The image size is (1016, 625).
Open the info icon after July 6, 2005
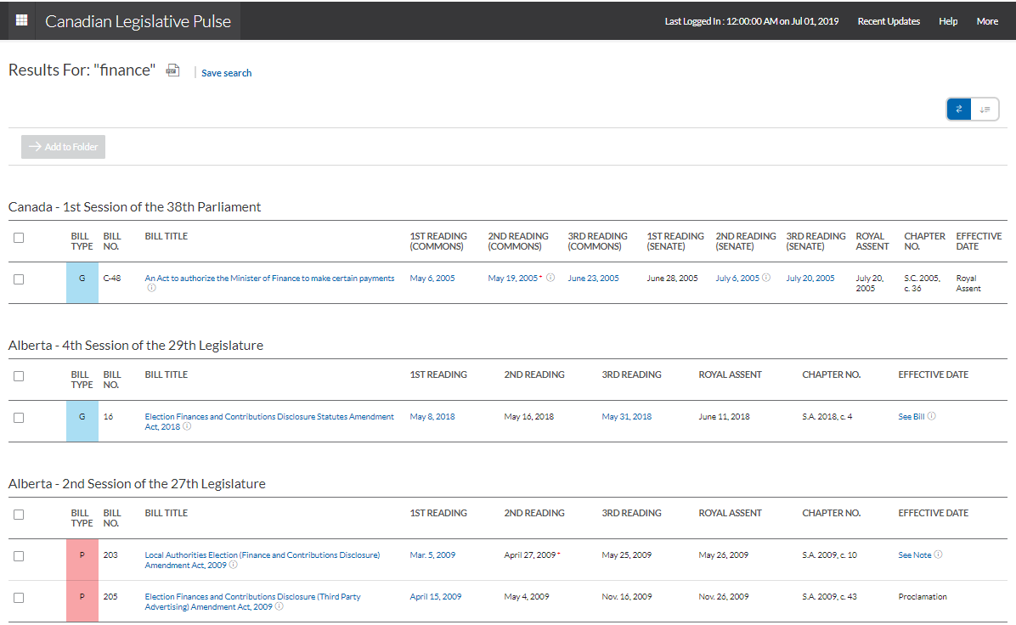[x=767, y=278]
